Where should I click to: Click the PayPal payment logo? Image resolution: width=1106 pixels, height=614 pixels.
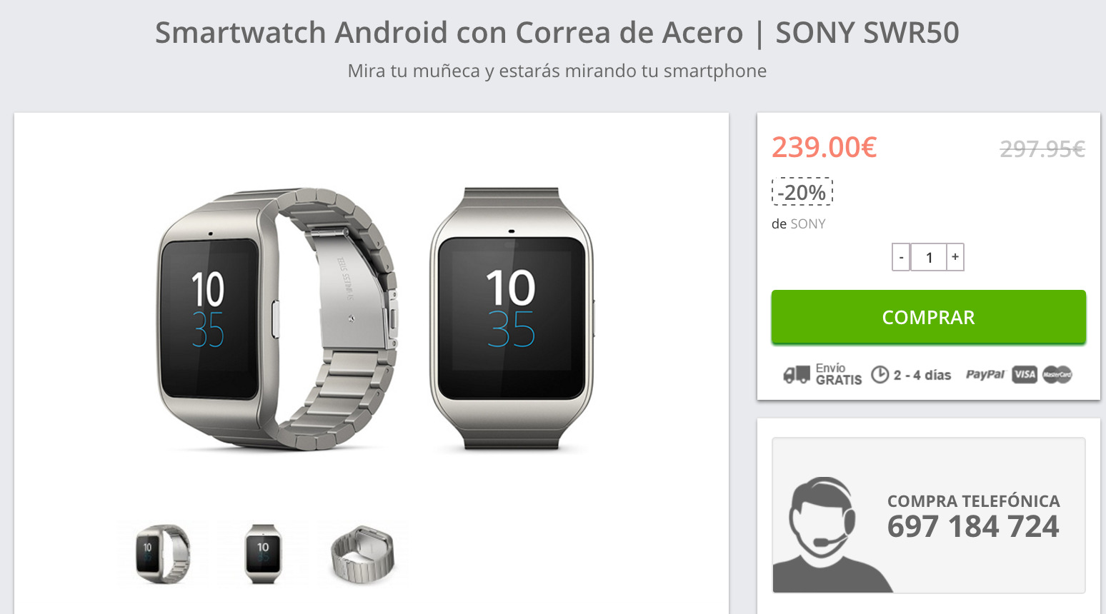click(x=985, y=374)
